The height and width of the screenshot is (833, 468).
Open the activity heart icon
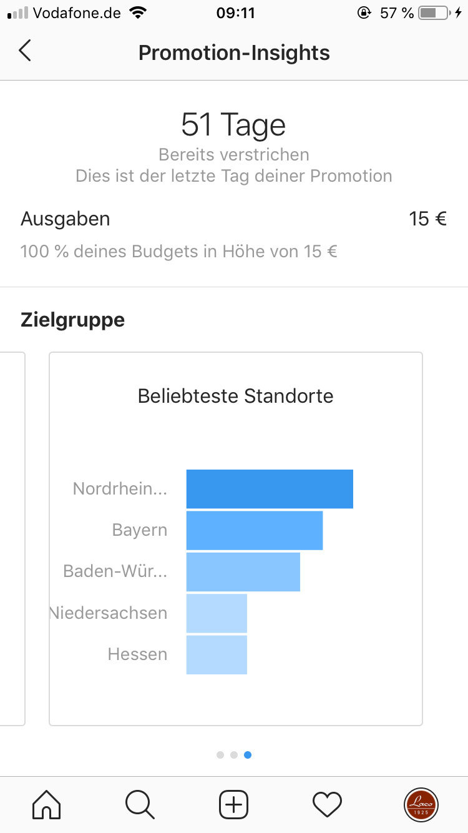[327, 804]
